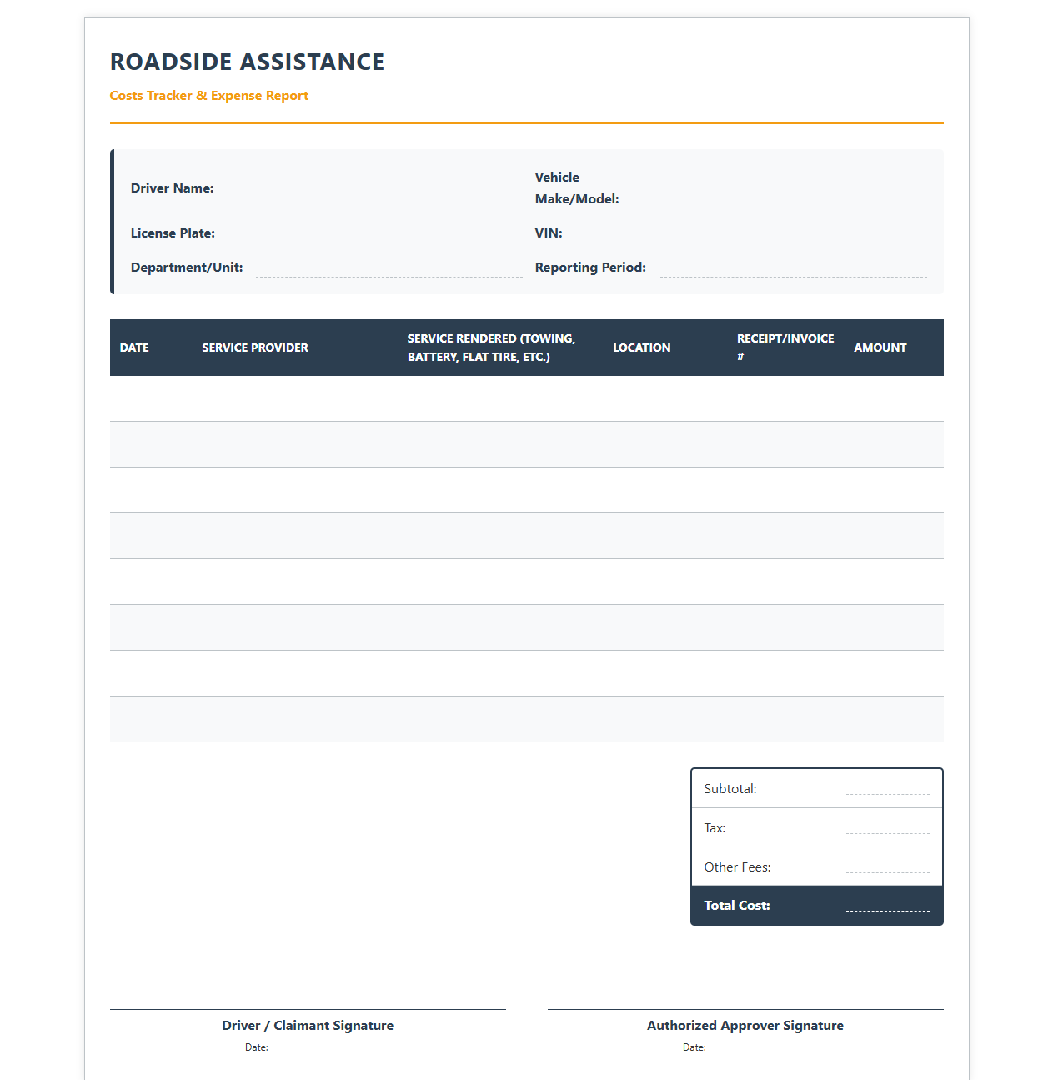Viewport: 1053px width, 1080px height.
Task: Click the Subtotal amount line
Action: point(887,788)
